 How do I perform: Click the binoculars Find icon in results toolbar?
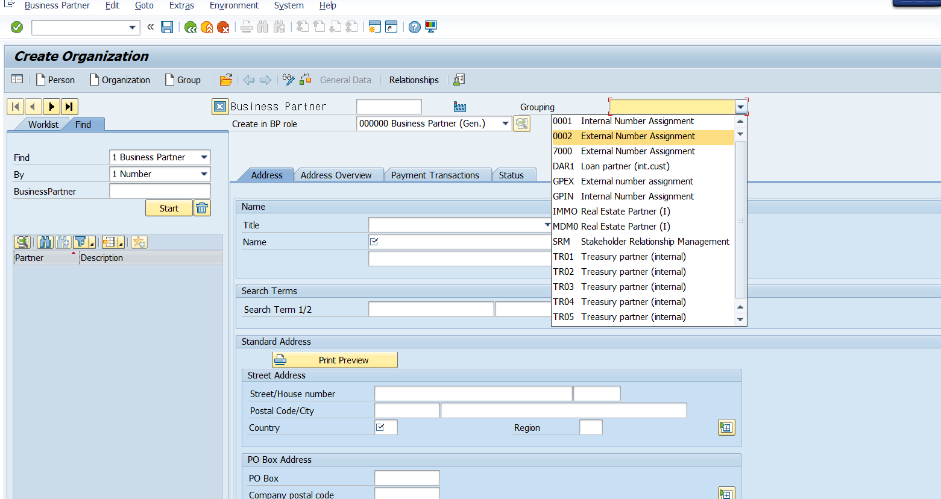click(x=45, y=242)
